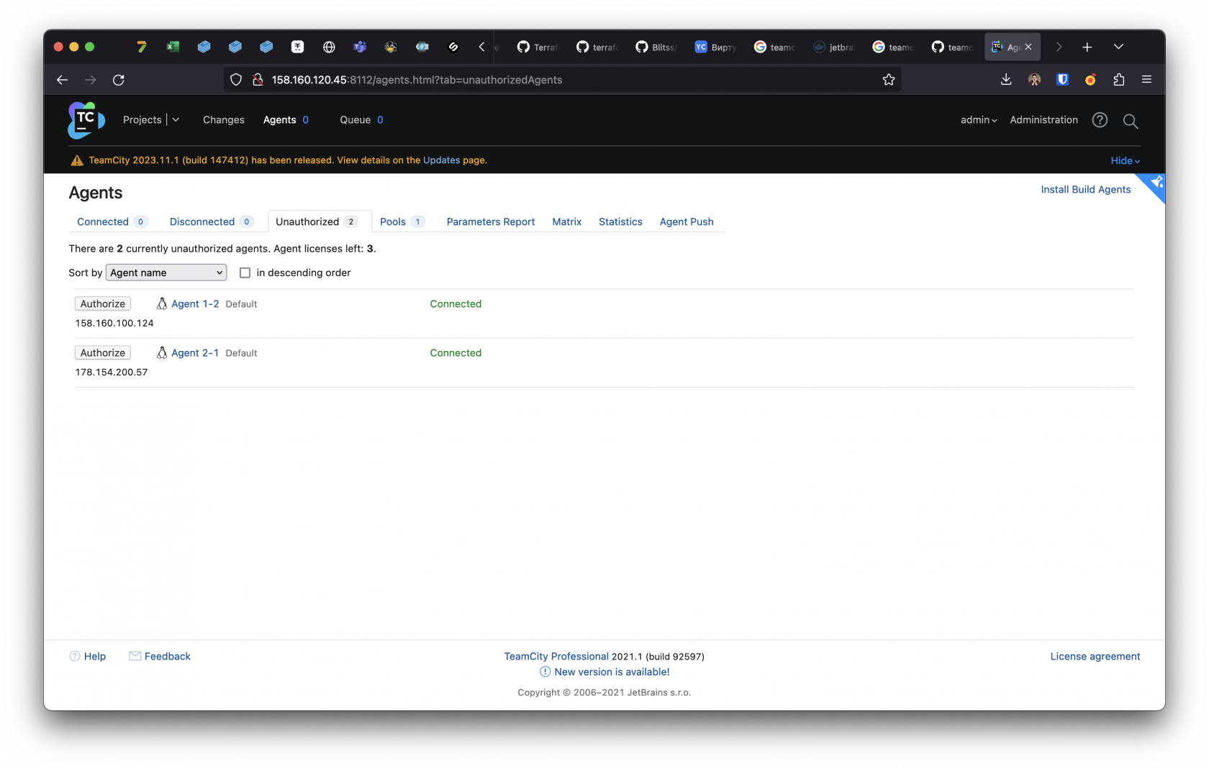Open the Agent 1-2 details link
Viewport: 1209px width, 768px height.
pyautogui.click(x=195, y=303)
